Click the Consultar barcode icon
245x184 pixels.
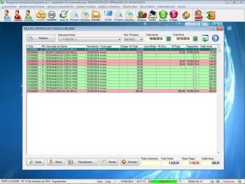[51, 15]
